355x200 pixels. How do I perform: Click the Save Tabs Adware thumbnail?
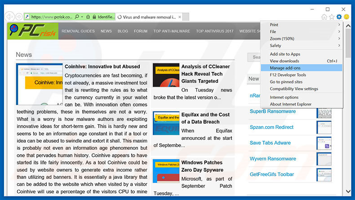tap(324, 143)
